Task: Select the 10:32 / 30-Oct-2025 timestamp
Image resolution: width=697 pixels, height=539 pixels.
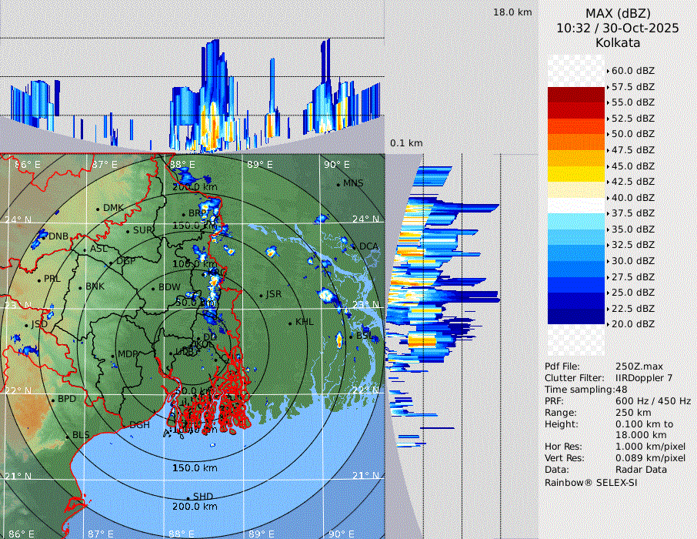Action: tap(618, 28)
